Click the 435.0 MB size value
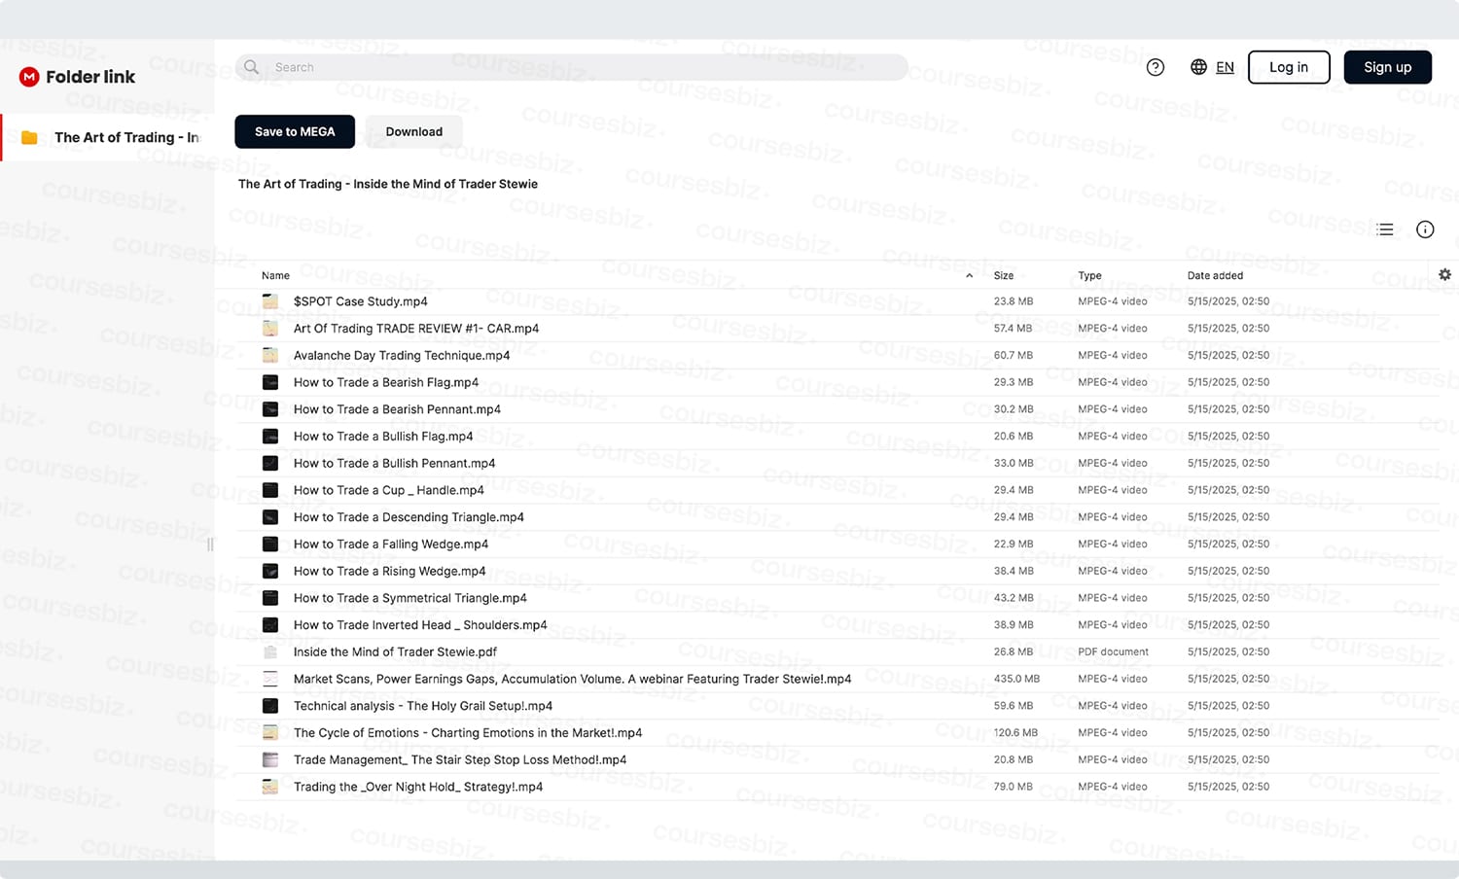 (1016, 679)
